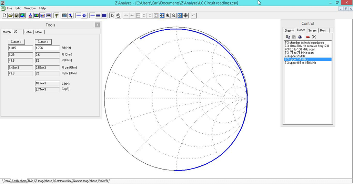Click the data table grid icon
This screenshot has height=184, width=353.
tap(64, 16)
